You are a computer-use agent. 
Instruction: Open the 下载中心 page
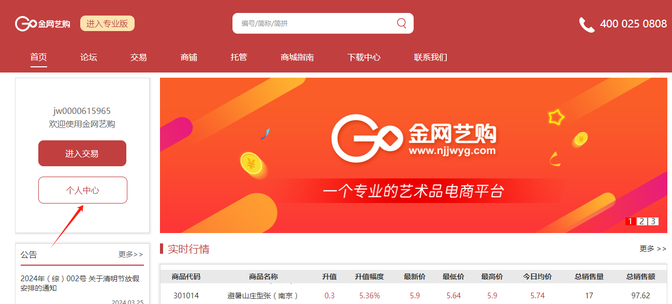[364, 57]
